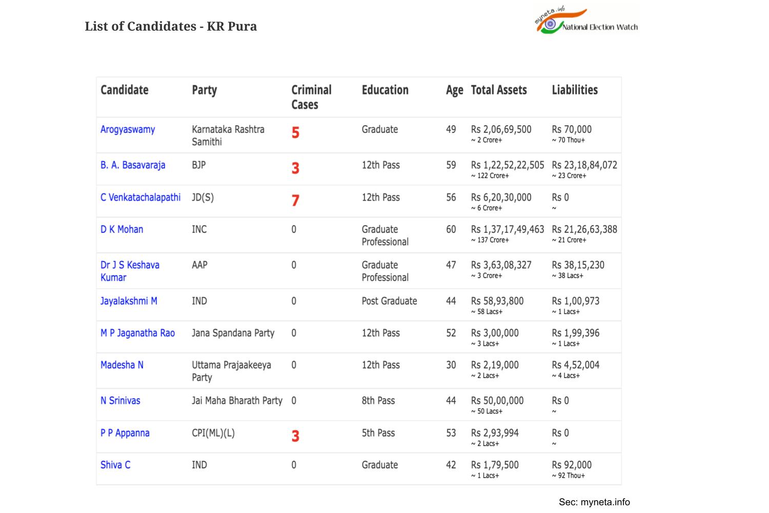This screenshot has width=769, height=513.
Task: Select B. A. Basavaraja's criminal cases count 3
Action: coord(295,168)
